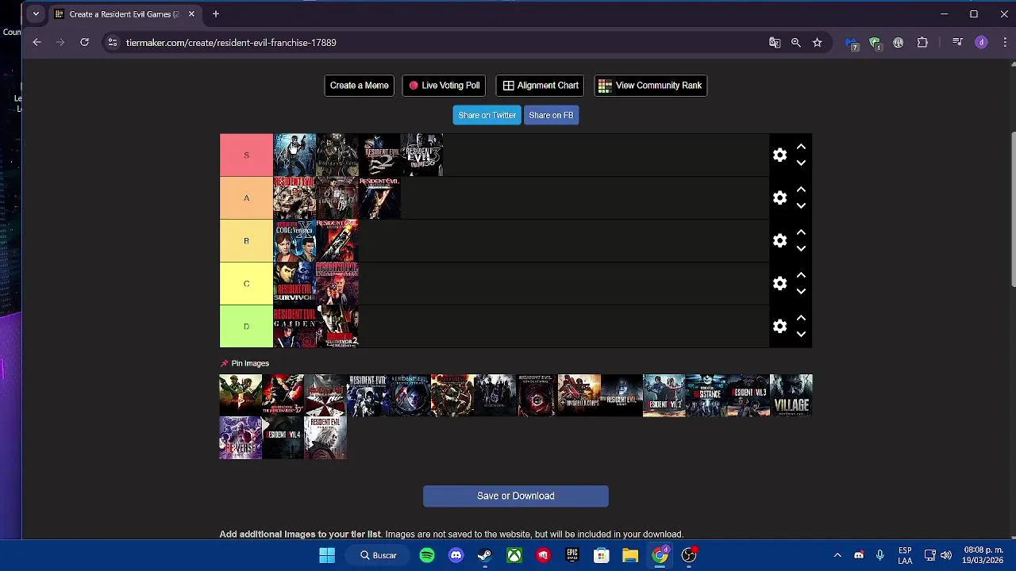The image size is (1016, 571).
Task: Open Chrome's three-dot menu
Action: [1003, 42]
